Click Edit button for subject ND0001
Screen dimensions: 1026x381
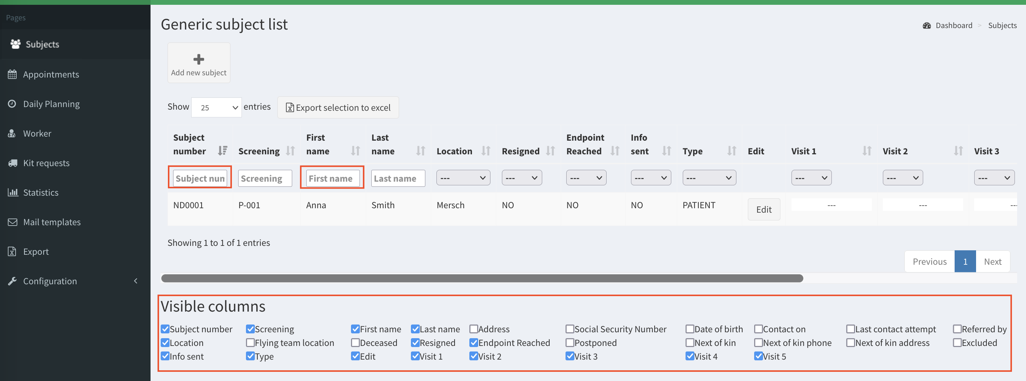[763, 210]
